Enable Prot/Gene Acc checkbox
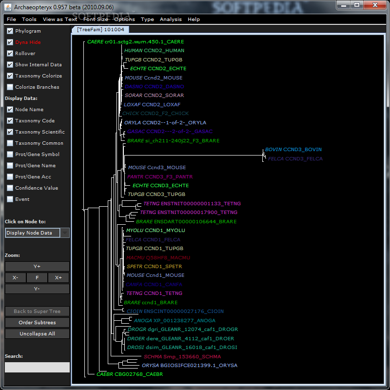This screenshot has width=390, height=390. (10, 176)
